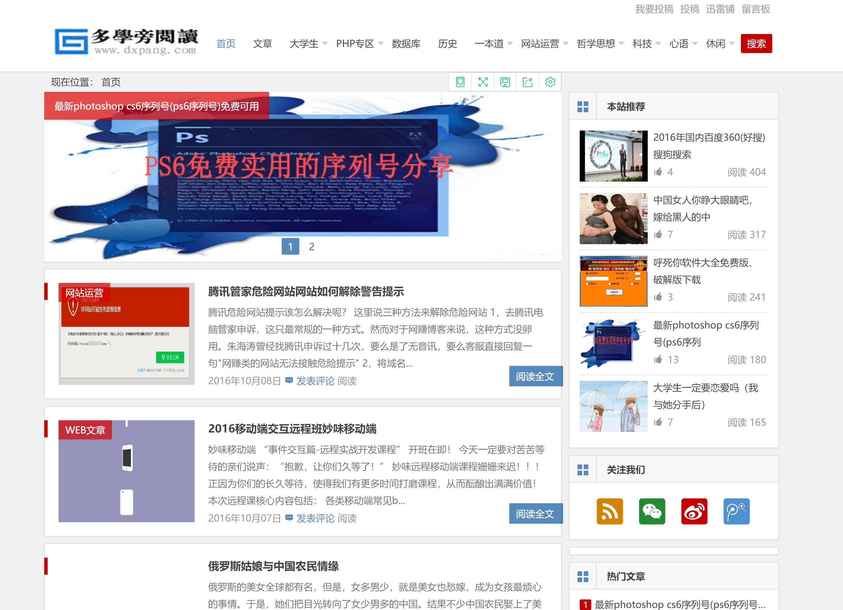This screenshot has width=843, height=610.
Task: Click the red 搜索 button
Action: click(x=756, y=44)
